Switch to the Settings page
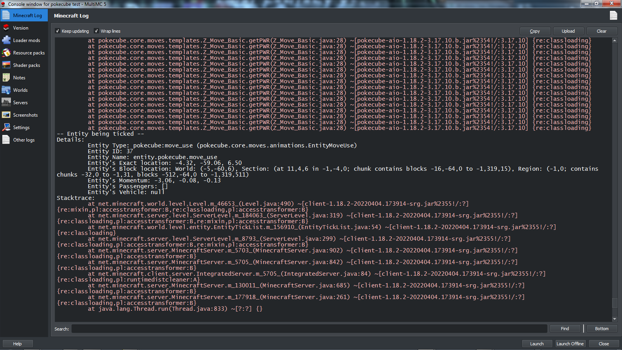Image resolution: width=622 pixels, height=350 pixels. click(x=21, y=128)
